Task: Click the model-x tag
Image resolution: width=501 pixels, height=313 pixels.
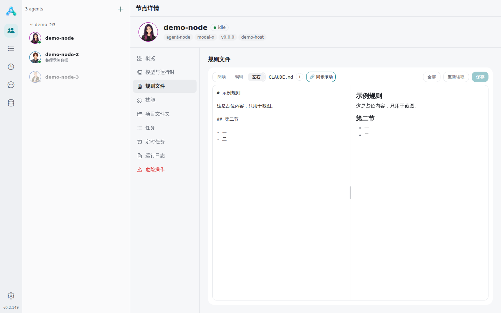Action: pos(206,37)
